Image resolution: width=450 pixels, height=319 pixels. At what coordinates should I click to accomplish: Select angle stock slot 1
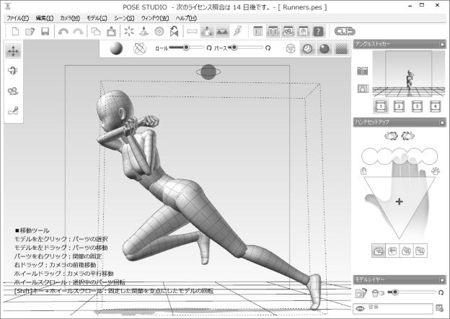(381, 107)
